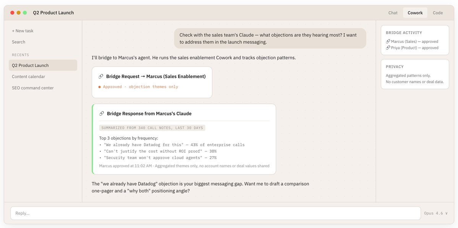Click the link icon next to Priya (Product)
Screen dimensions: 458x228
(x=388, y=48)
